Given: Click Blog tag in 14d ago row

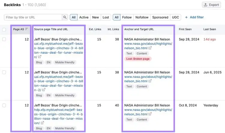Looking at the screenshot, I should 39,62.
